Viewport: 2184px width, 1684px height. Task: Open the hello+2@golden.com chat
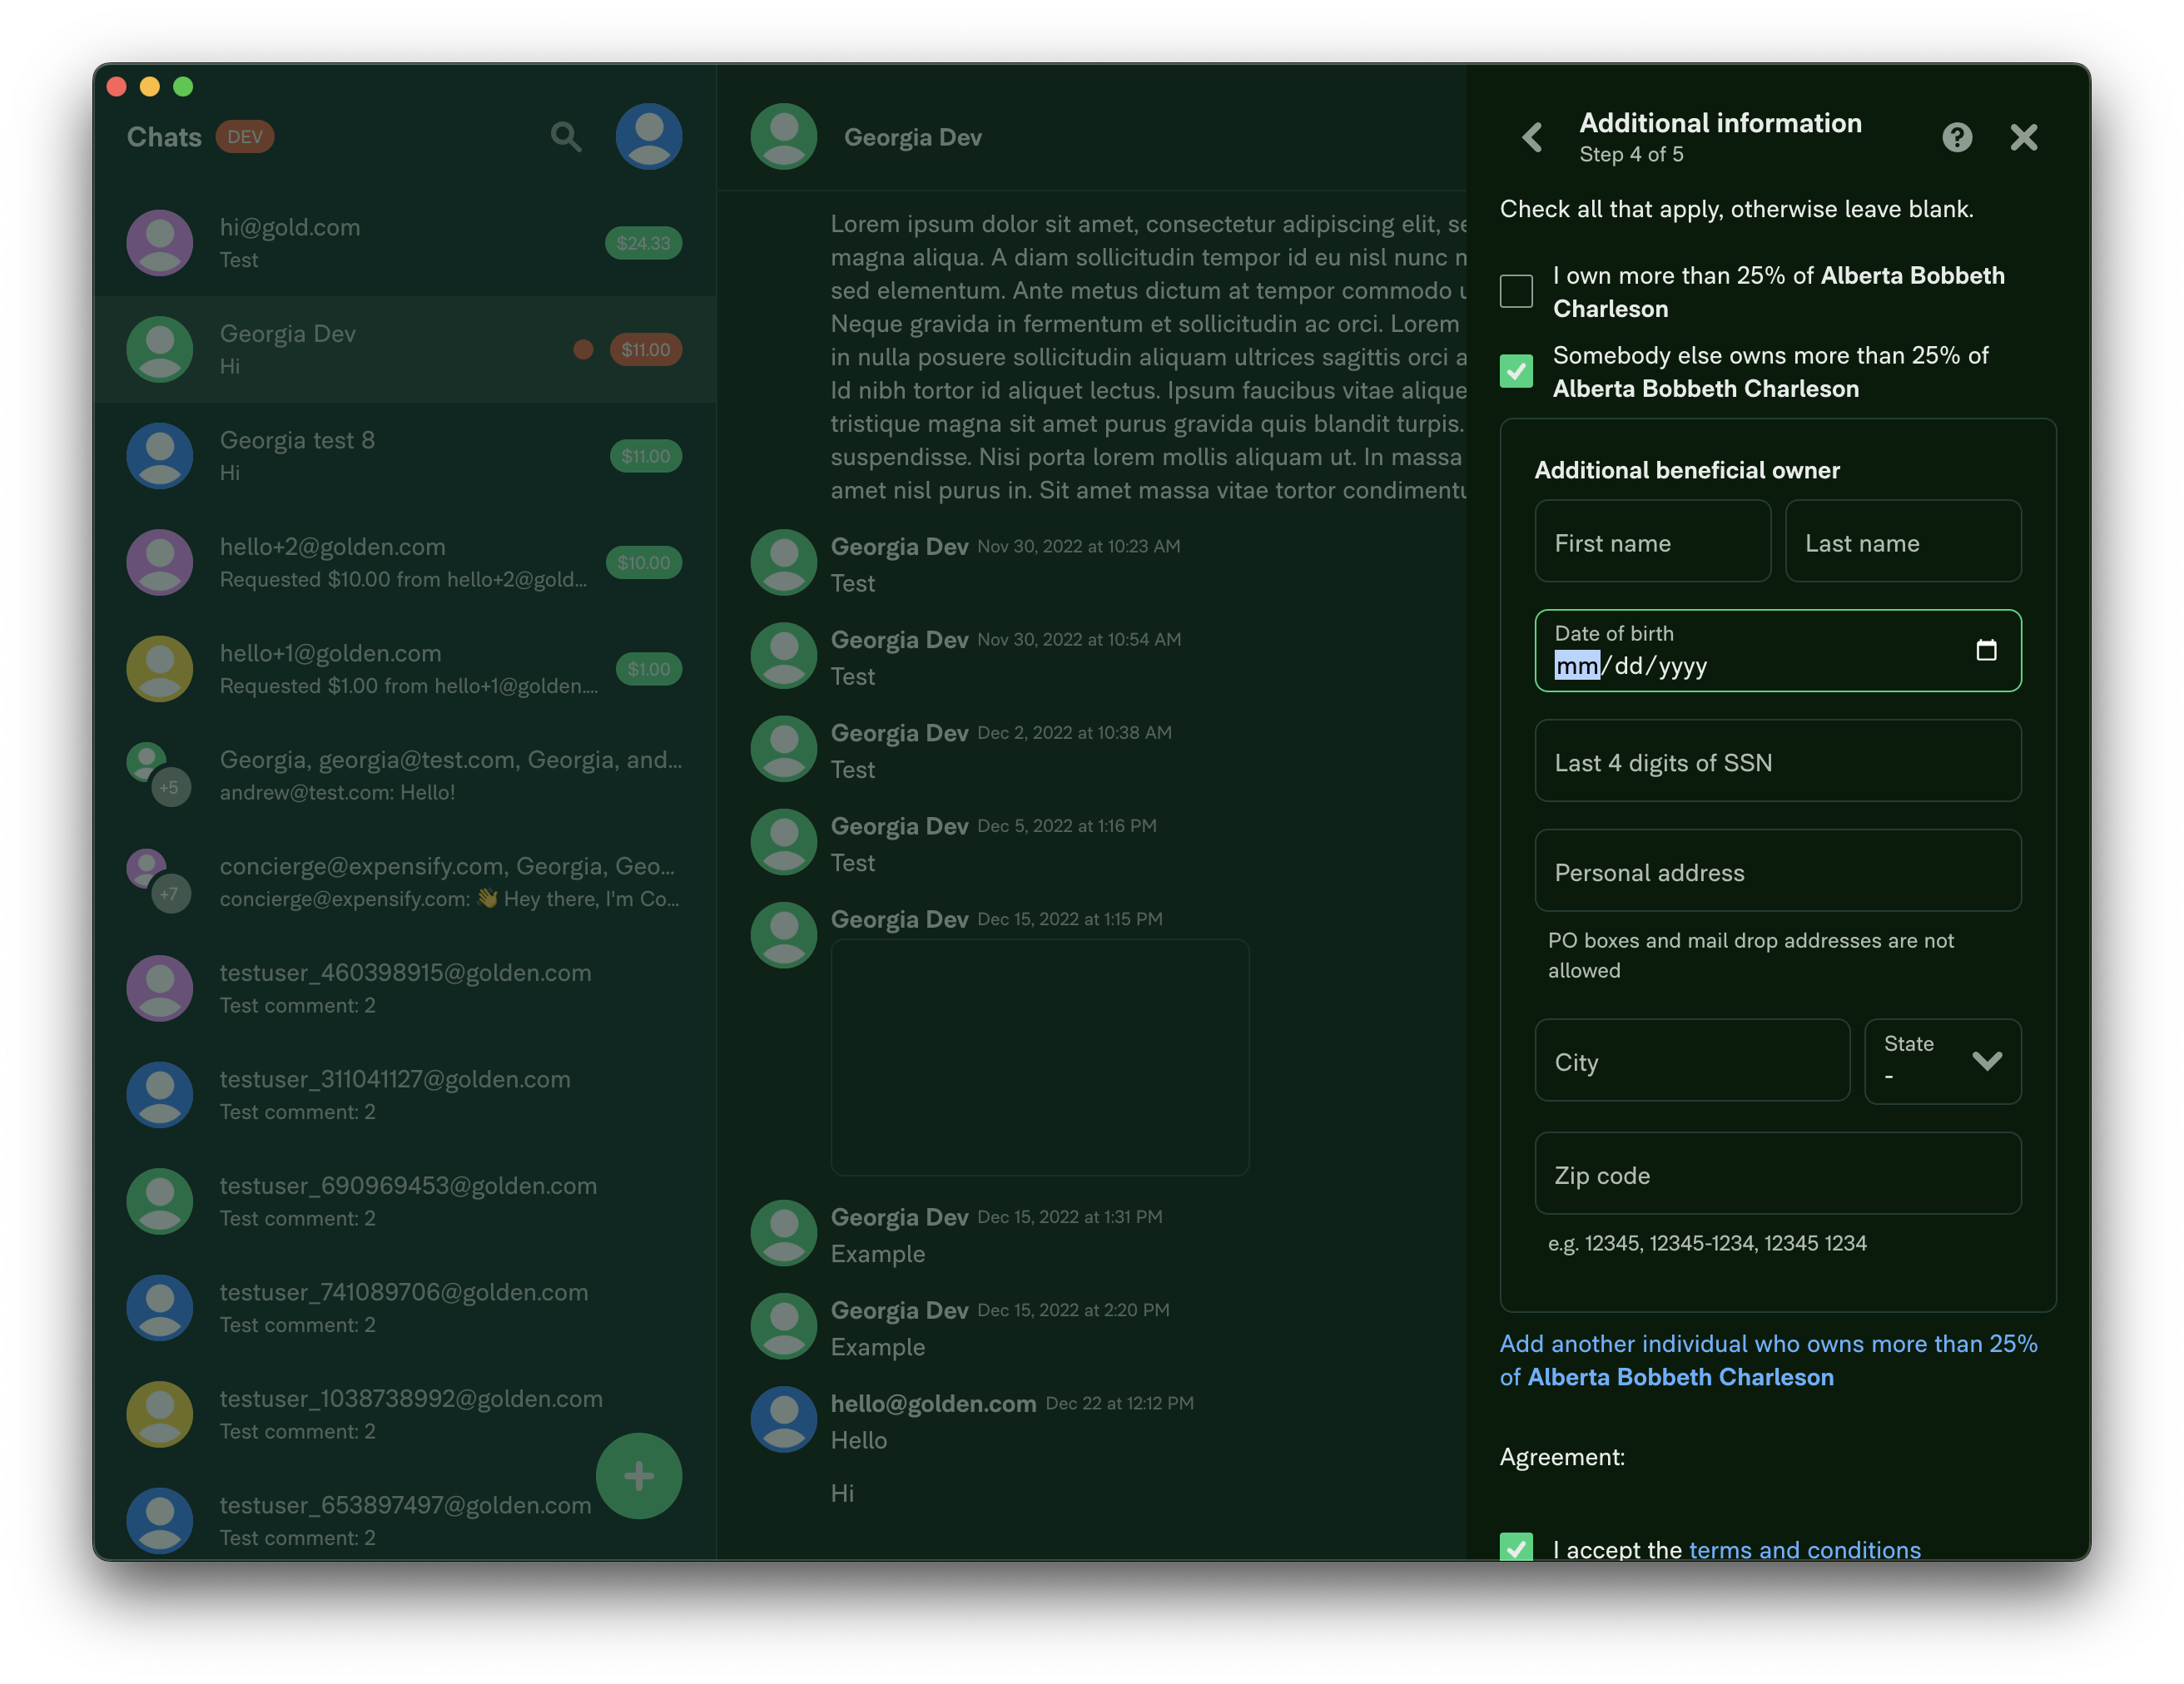tap(405, 562)
